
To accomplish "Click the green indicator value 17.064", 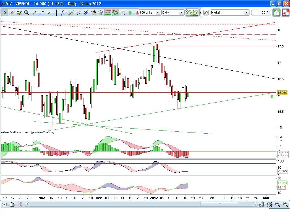I will point(282,183).
